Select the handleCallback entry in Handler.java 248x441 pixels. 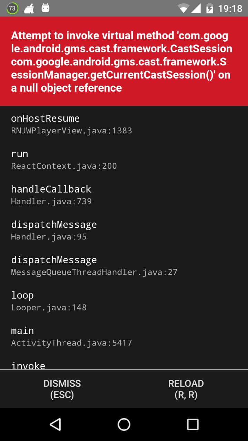click(51, 189)
